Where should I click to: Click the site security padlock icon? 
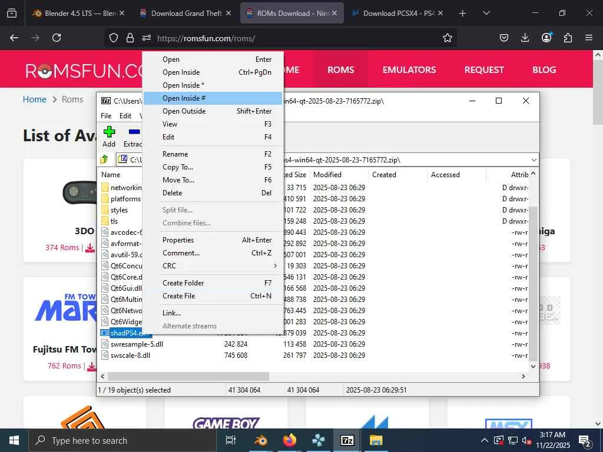coord(130,38)
